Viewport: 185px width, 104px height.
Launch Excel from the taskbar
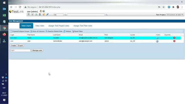point(4,15)
